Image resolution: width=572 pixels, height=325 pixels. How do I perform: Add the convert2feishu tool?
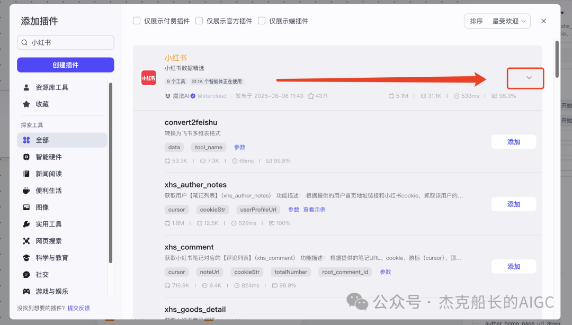tap(514, 142)
